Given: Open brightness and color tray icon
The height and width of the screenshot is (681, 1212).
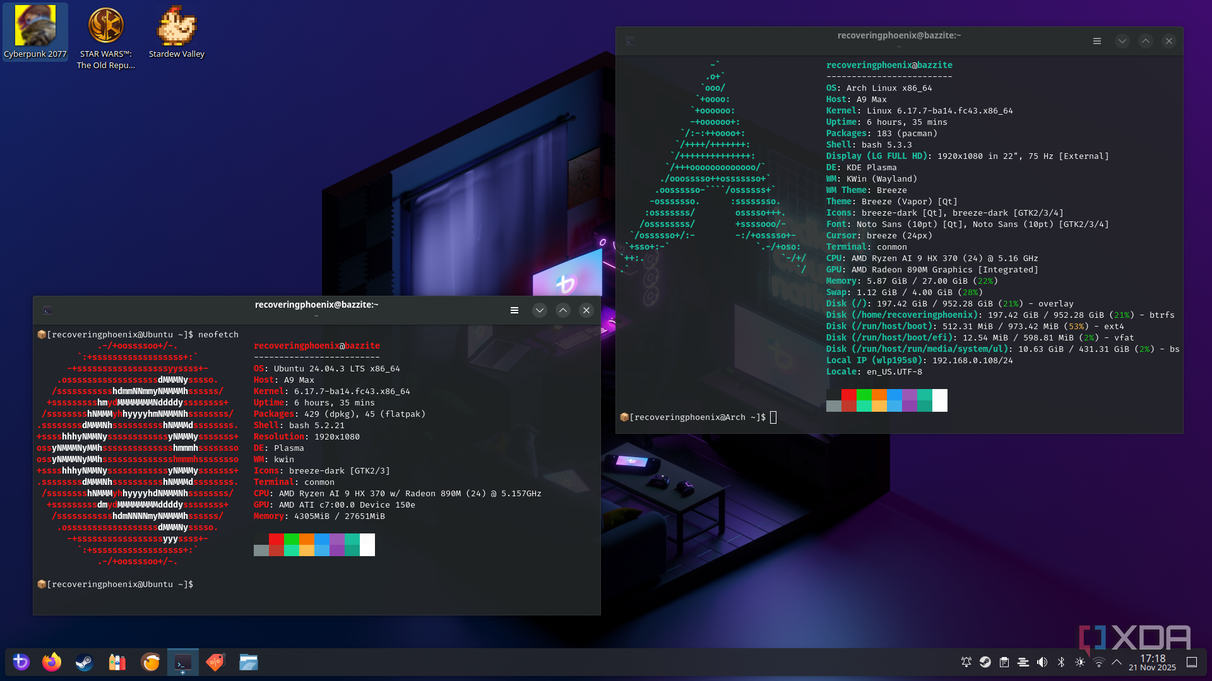Looking at the screenshot, I should tap(1080, 662).
